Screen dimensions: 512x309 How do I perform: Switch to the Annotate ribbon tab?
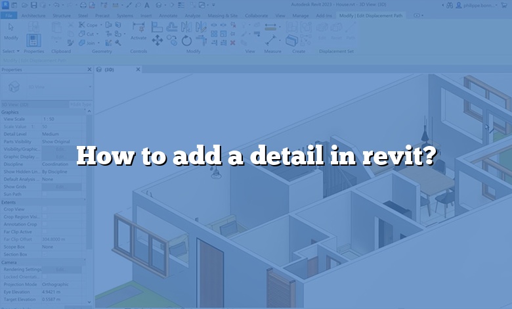168,15
